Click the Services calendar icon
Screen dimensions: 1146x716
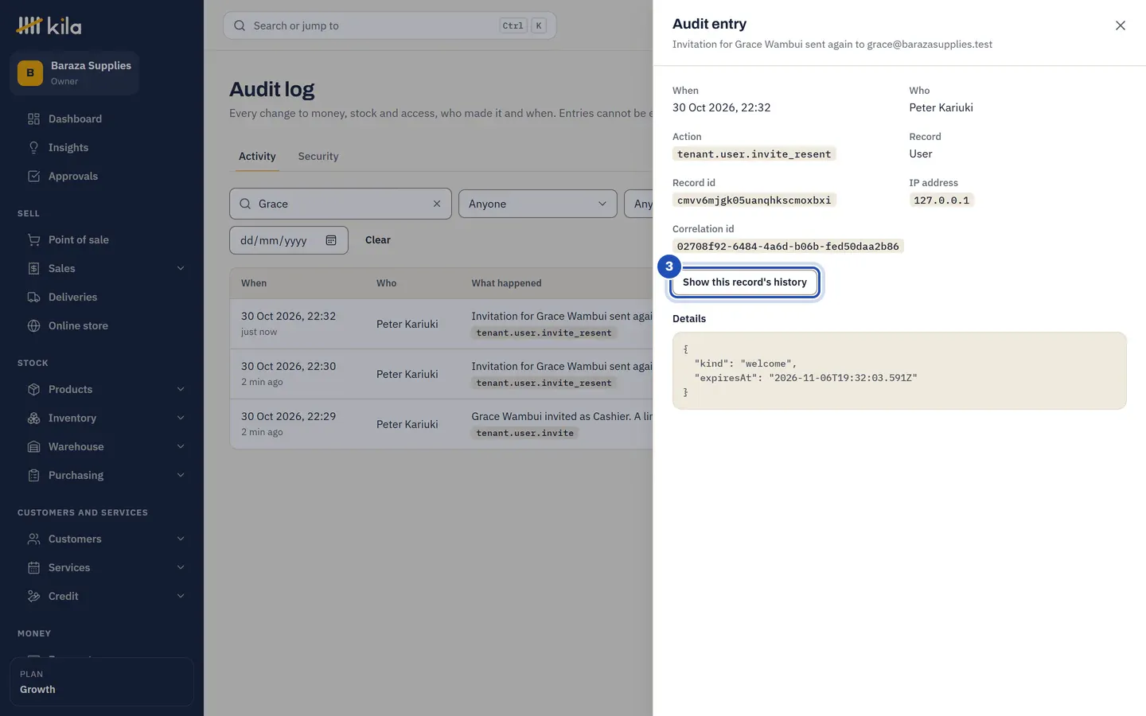(33, 567)
